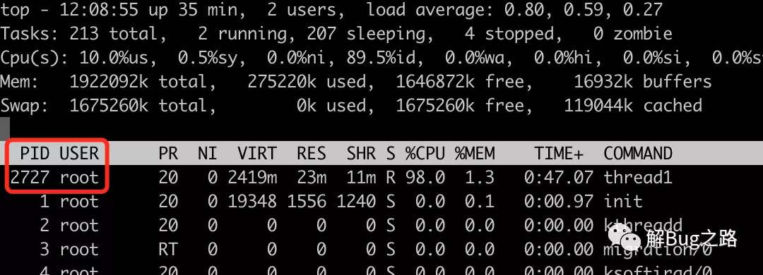Click the thread1 command name

coord(638,178)
